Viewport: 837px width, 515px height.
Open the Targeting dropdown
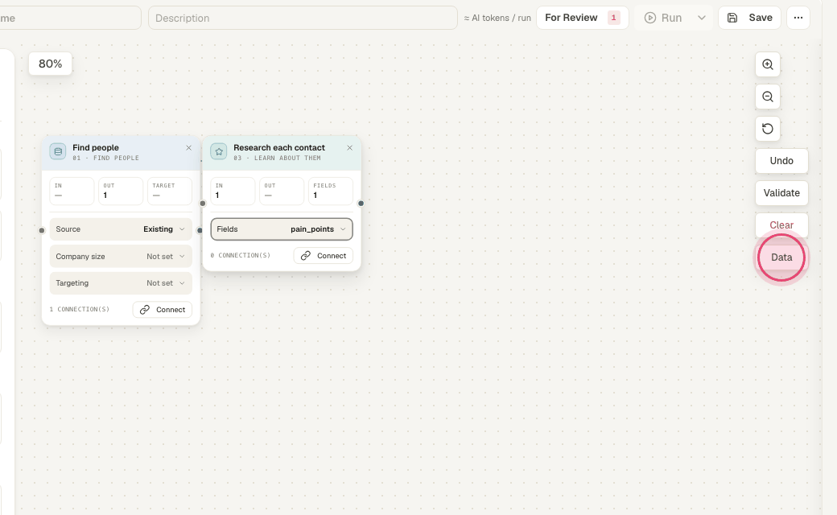click(121, 283)
